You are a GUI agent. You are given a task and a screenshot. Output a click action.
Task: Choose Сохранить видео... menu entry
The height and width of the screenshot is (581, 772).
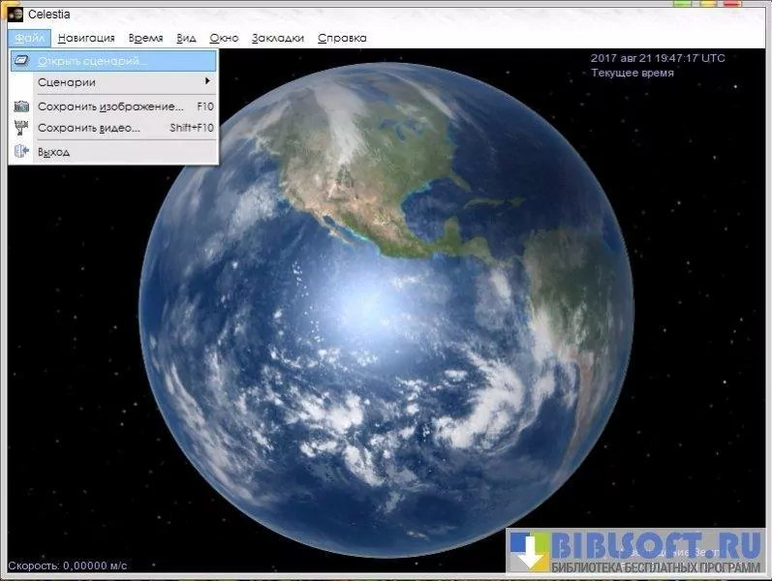pos(89,128)
